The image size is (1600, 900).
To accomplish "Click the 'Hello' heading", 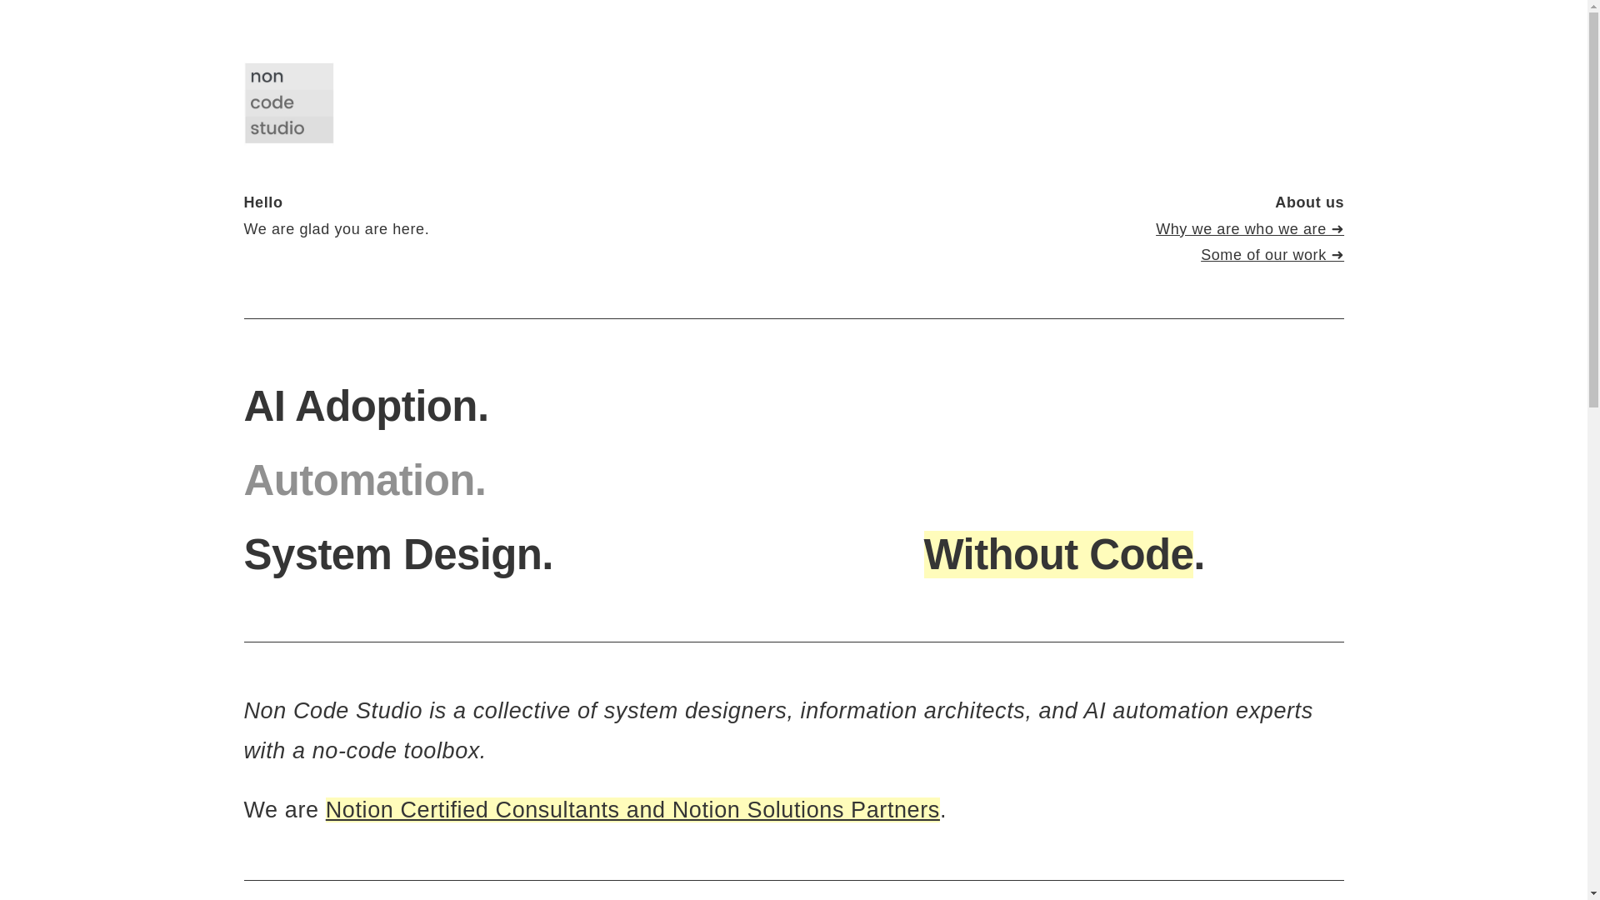I will coord(263,202).
